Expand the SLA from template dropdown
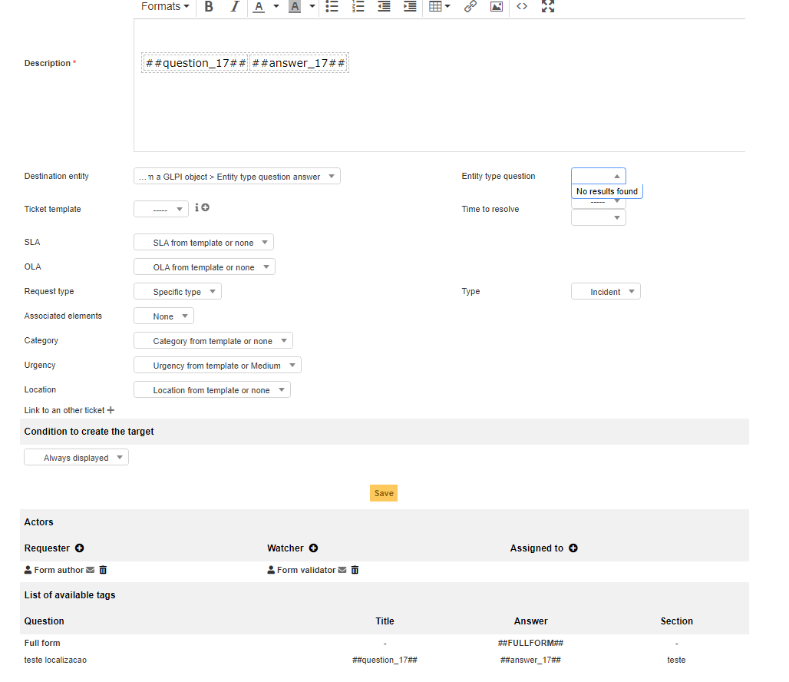 203,242
